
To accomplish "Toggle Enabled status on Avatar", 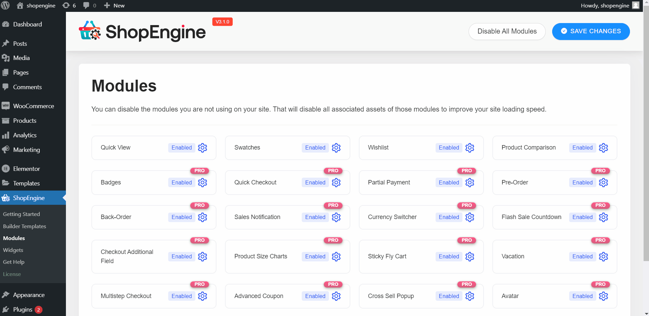I will pyautogui.click(x=582, y=296).
